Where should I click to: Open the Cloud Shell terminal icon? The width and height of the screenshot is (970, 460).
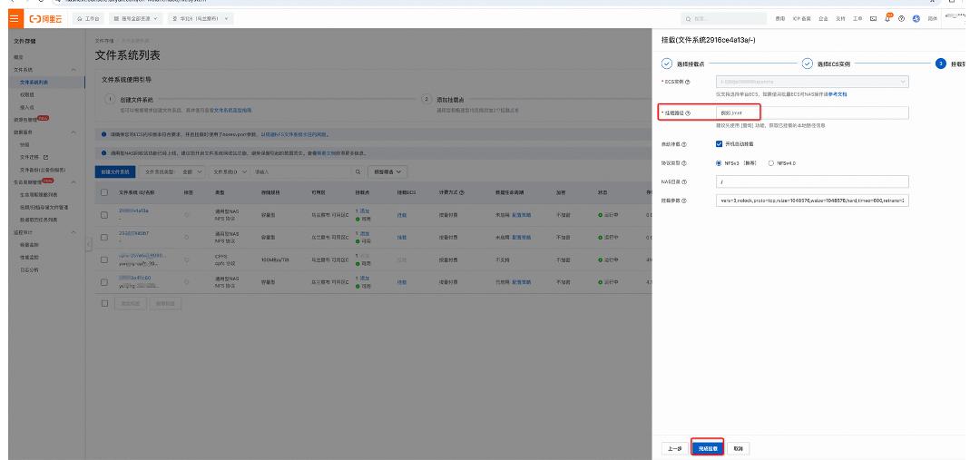click(874, 19)
